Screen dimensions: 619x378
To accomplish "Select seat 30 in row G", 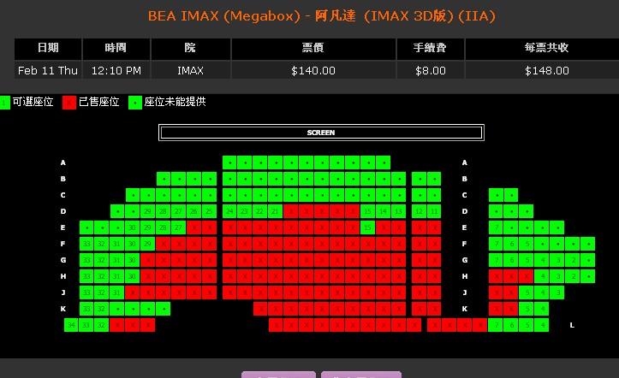I will click(x=133, y=260).
